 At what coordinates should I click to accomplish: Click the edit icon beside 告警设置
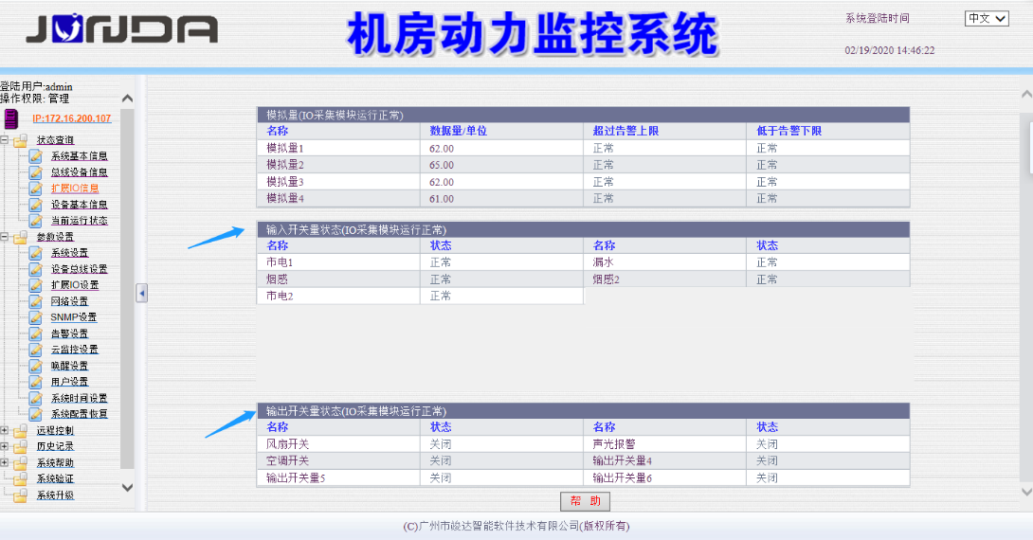36,333
